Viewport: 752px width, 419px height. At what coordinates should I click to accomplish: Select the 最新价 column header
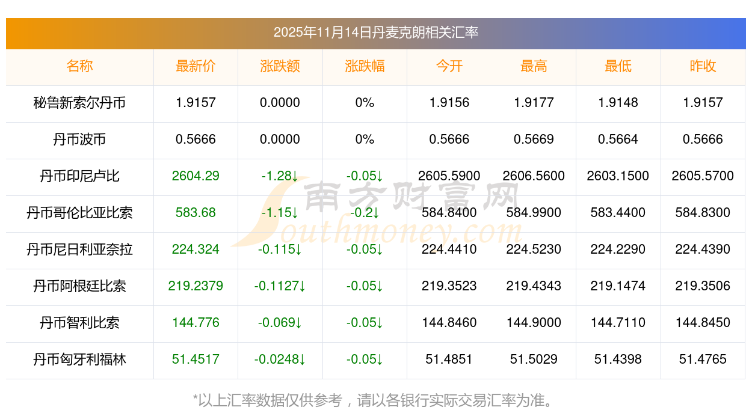196,66
